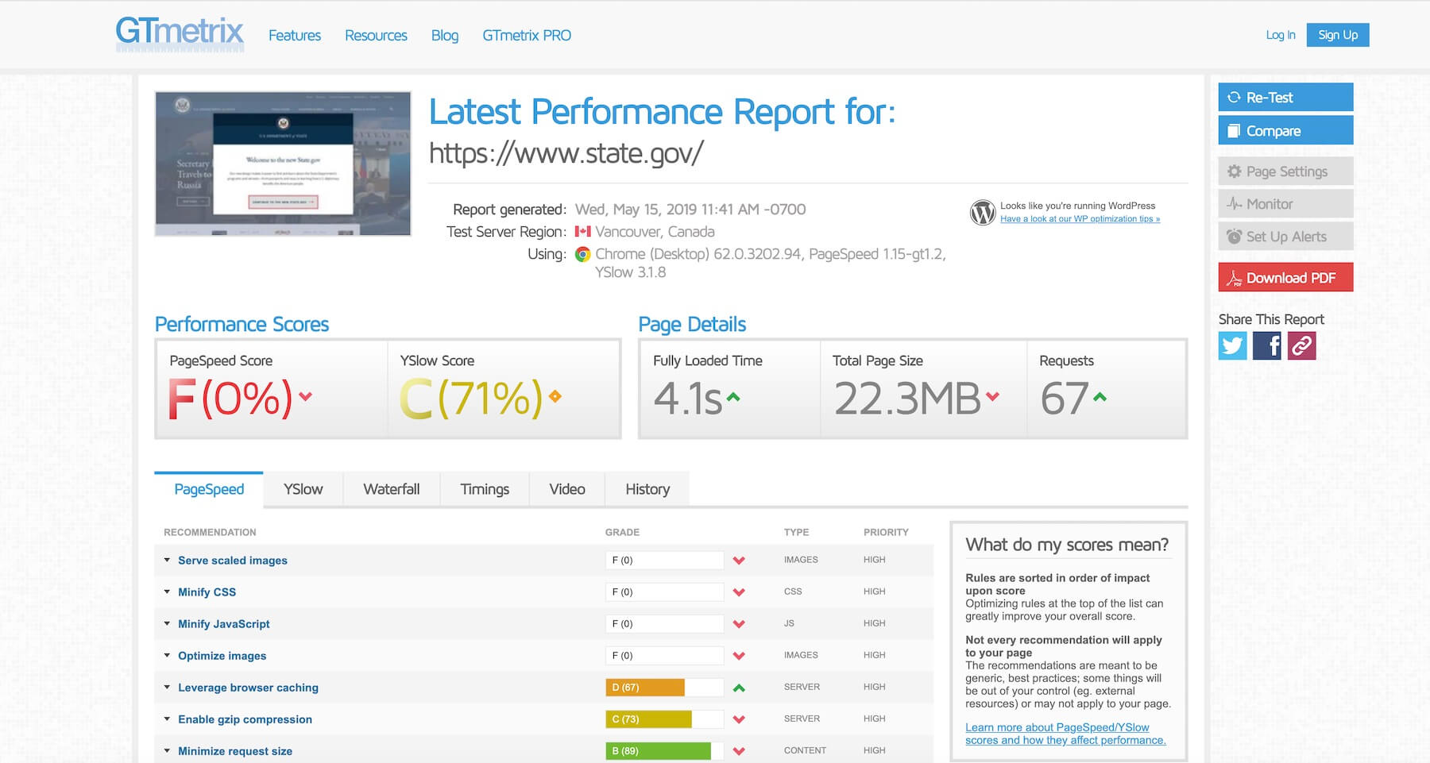The height and width of the screenshot is (763, 1430).
Task: Expand the Minify CSS recommendation
Action: [207, 592]
